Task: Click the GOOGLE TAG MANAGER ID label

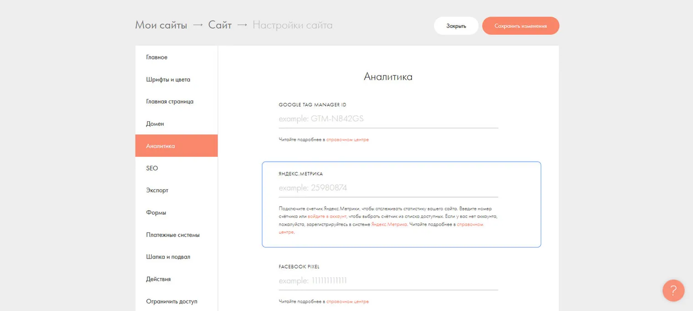Action: [313, 105]
